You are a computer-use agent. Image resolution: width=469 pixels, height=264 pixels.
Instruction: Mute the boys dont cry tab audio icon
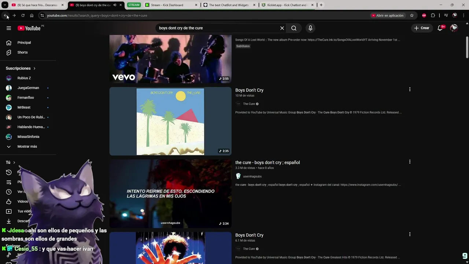pyautogui.click(x=115, y=5)
